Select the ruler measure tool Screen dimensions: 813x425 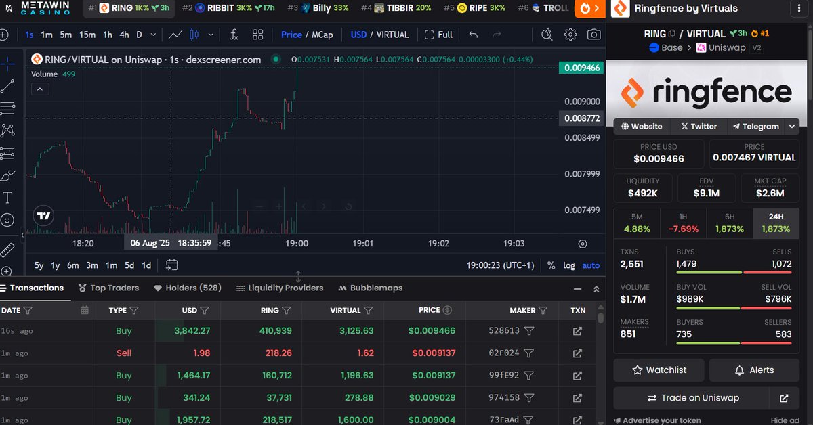(x=7, y=250)
